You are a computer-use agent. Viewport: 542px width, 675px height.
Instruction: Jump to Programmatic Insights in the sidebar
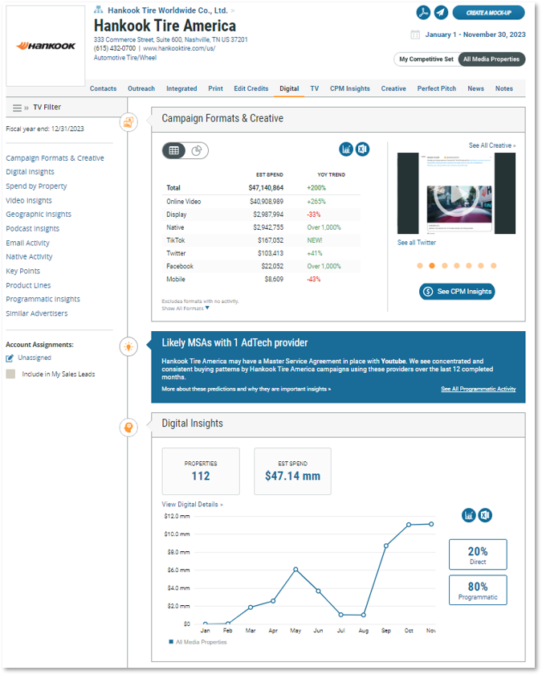43,299
